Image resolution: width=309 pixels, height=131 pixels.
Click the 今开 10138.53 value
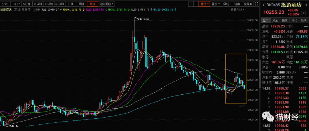pyautogui.click(x=278, y=52)
